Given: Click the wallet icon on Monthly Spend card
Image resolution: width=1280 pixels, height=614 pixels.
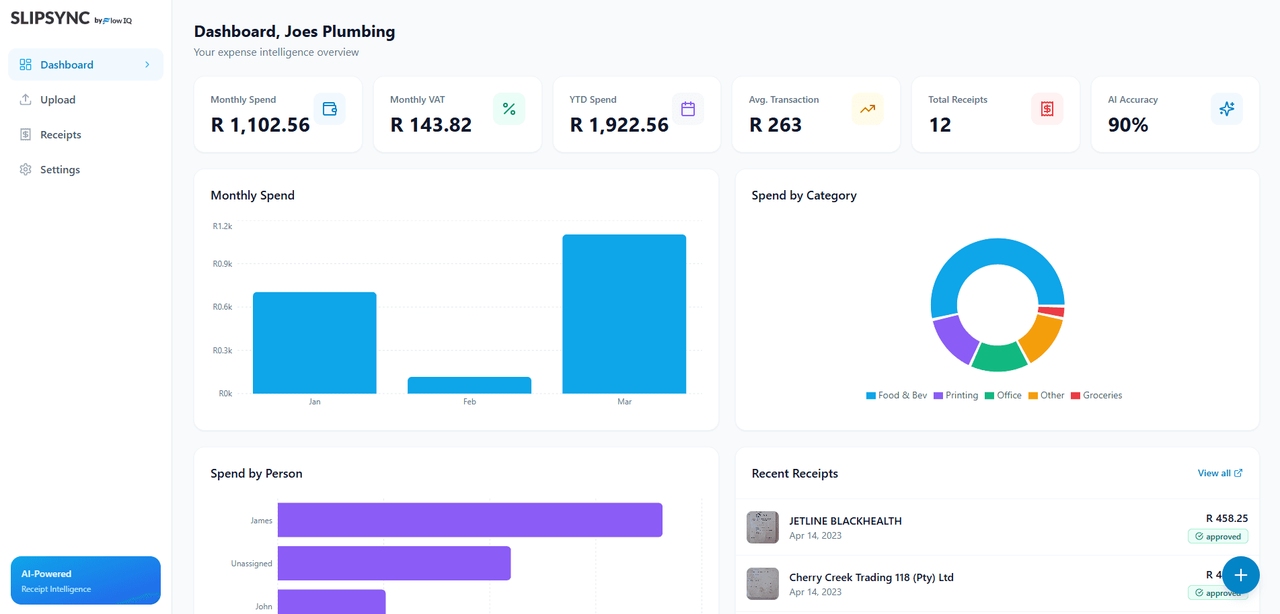Looking at the screenshot, I should (330, 108).
